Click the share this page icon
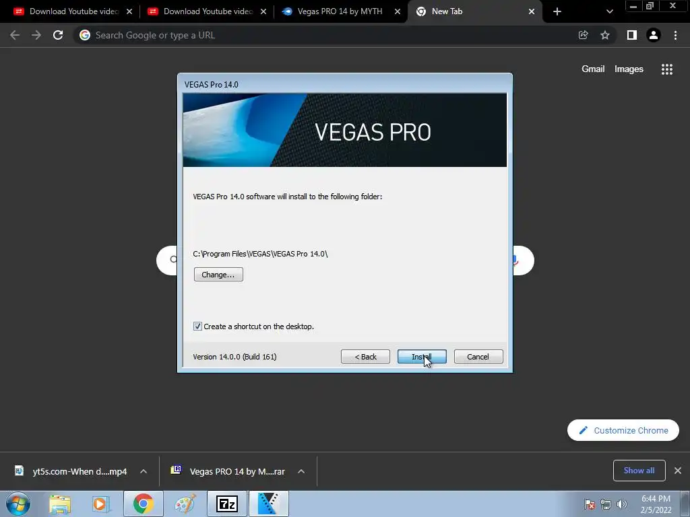This screenshot has height=517, width=690. [583, 35]
